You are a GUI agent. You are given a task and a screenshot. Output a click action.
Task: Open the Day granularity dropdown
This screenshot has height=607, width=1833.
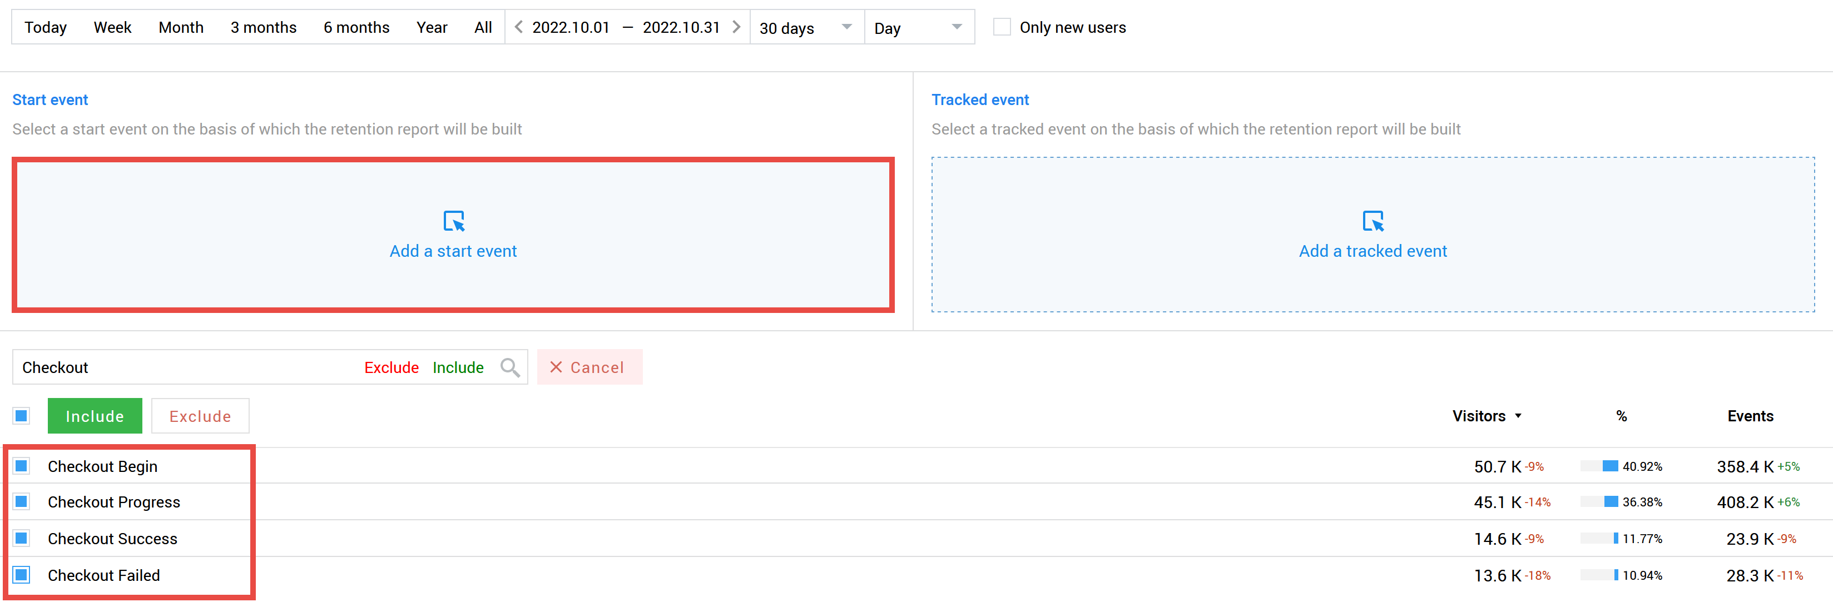point(921,26)
